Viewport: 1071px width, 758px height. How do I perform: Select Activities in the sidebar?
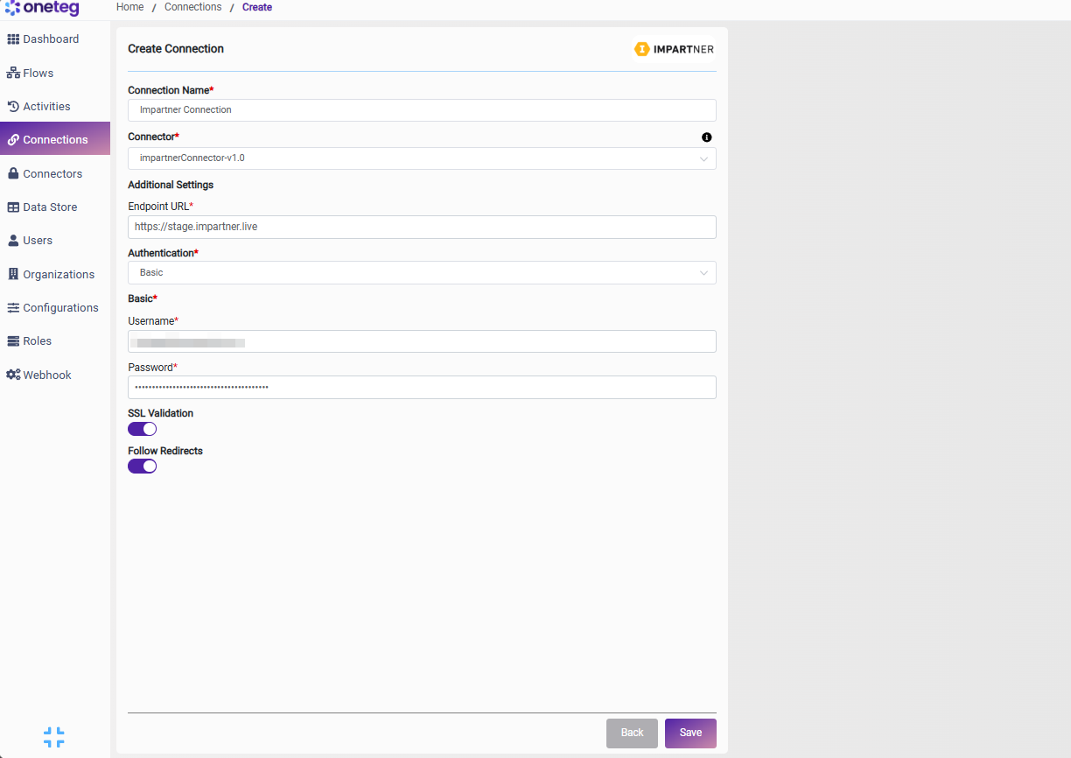[x=54, y=107]
